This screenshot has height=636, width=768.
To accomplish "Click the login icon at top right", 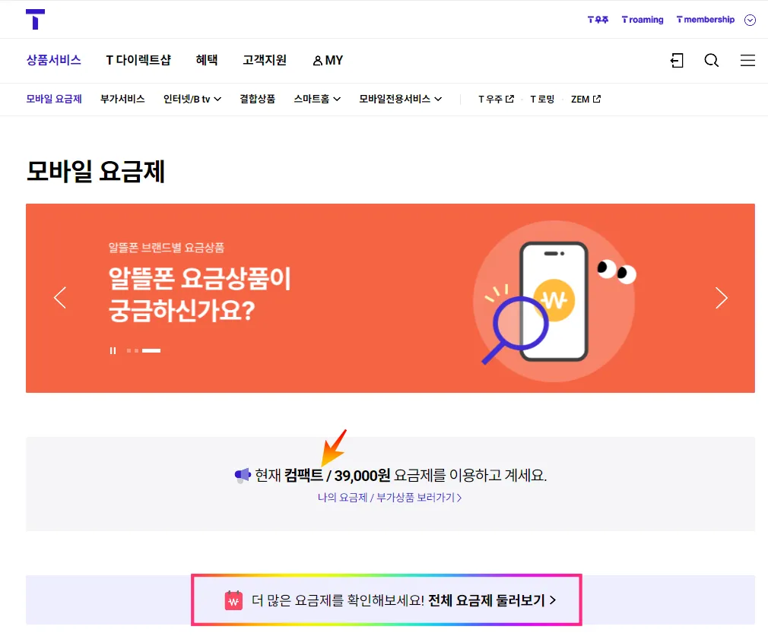I will pos(677,60).
